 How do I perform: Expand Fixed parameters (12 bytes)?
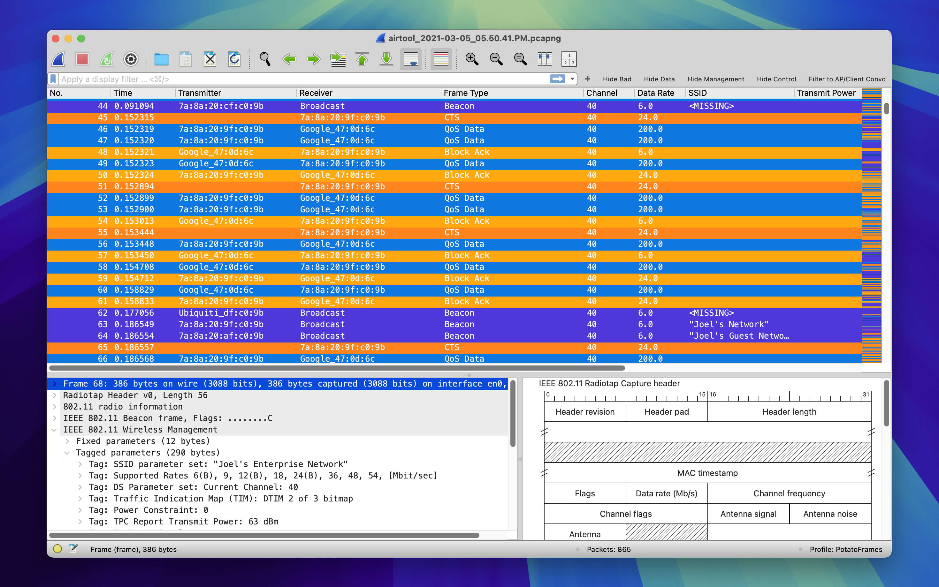(x=67, y=441)
